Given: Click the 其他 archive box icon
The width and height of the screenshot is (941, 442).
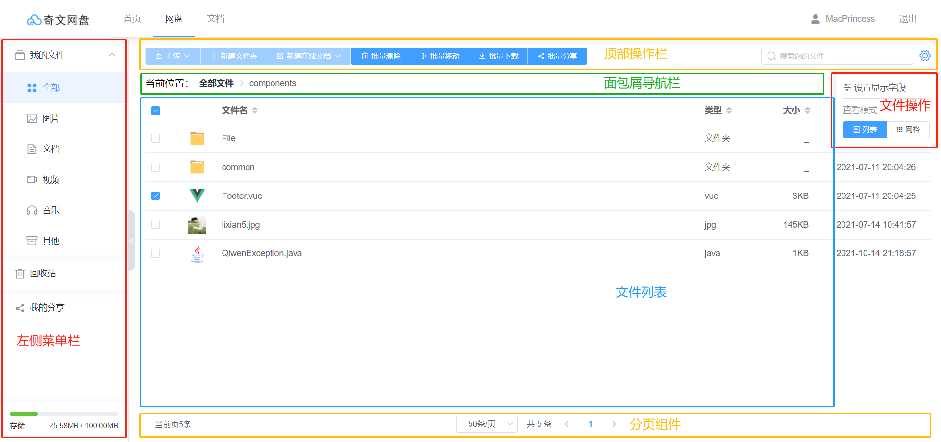Looking at the screenshot, I should (x=32, y=241).
